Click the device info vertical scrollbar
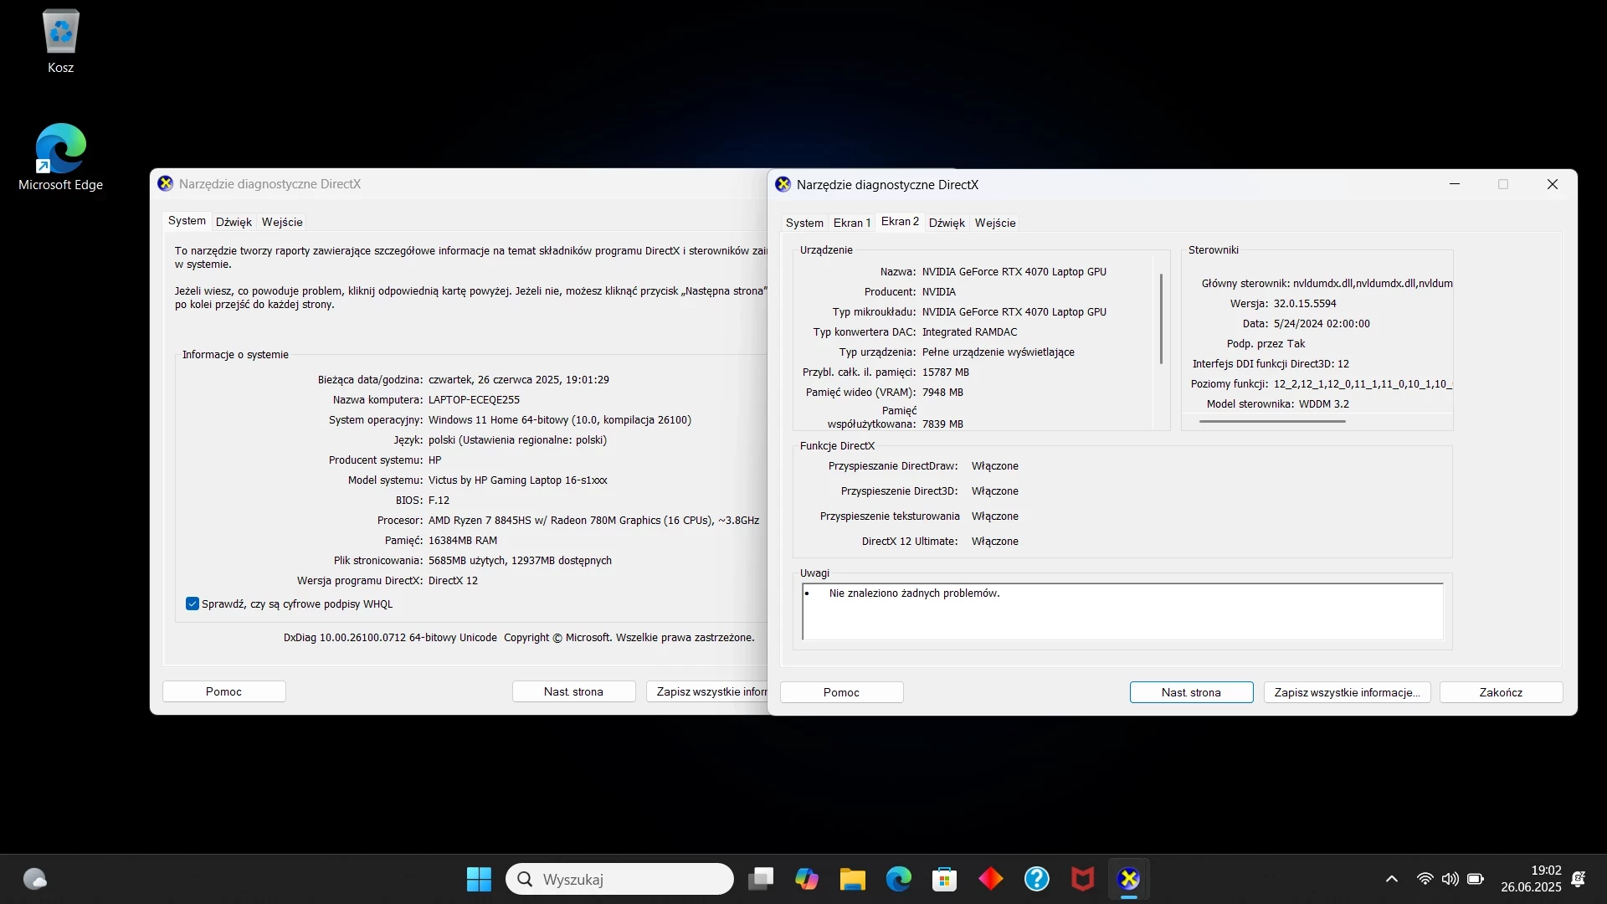 pyautogui.click(x=1161, y=319)
